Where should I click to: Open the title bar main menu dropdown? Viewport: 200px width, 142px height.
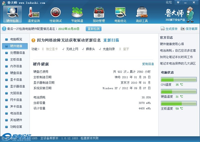click(178, 2)
